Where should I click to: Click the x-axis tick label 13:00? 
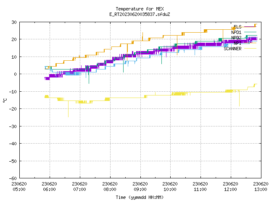[x=261, y=189]
